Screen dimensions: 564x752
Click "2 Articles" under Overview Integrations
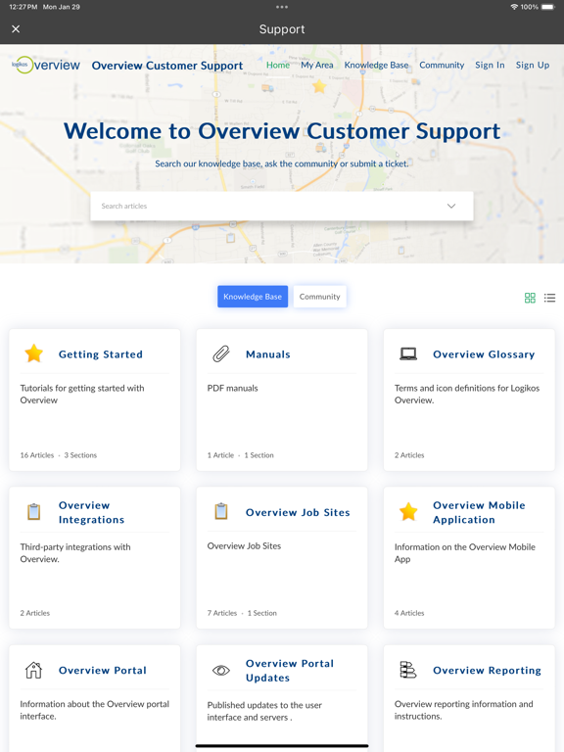34,613
